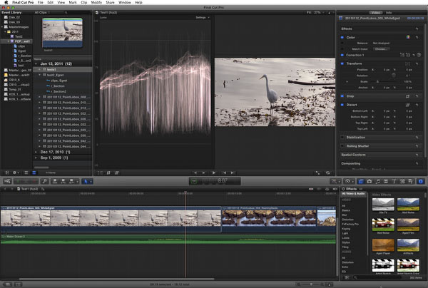Toggle loop playback icon in viewer
This screenshot has width=428, height=288.
pyautogui.click(x=328, y=173)
